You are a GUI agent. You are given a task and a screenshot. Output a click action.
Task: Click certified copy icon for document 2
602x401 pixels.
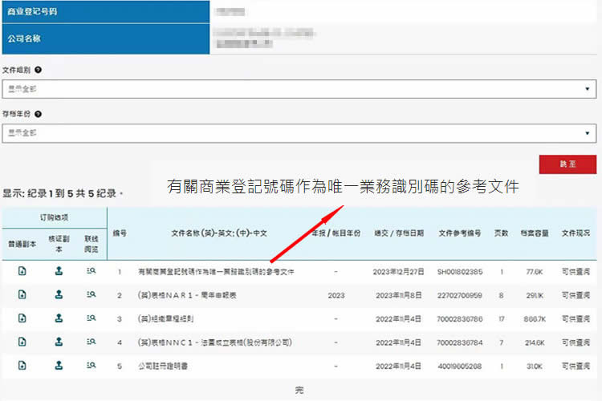click(59, 295)
